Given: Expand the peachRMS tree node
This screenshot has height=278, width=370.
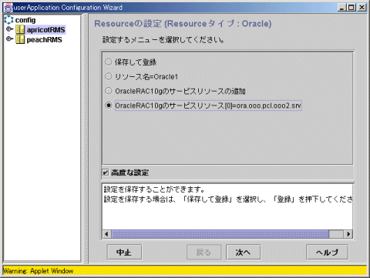Looking at the screenshot, I should pos(9,39).
